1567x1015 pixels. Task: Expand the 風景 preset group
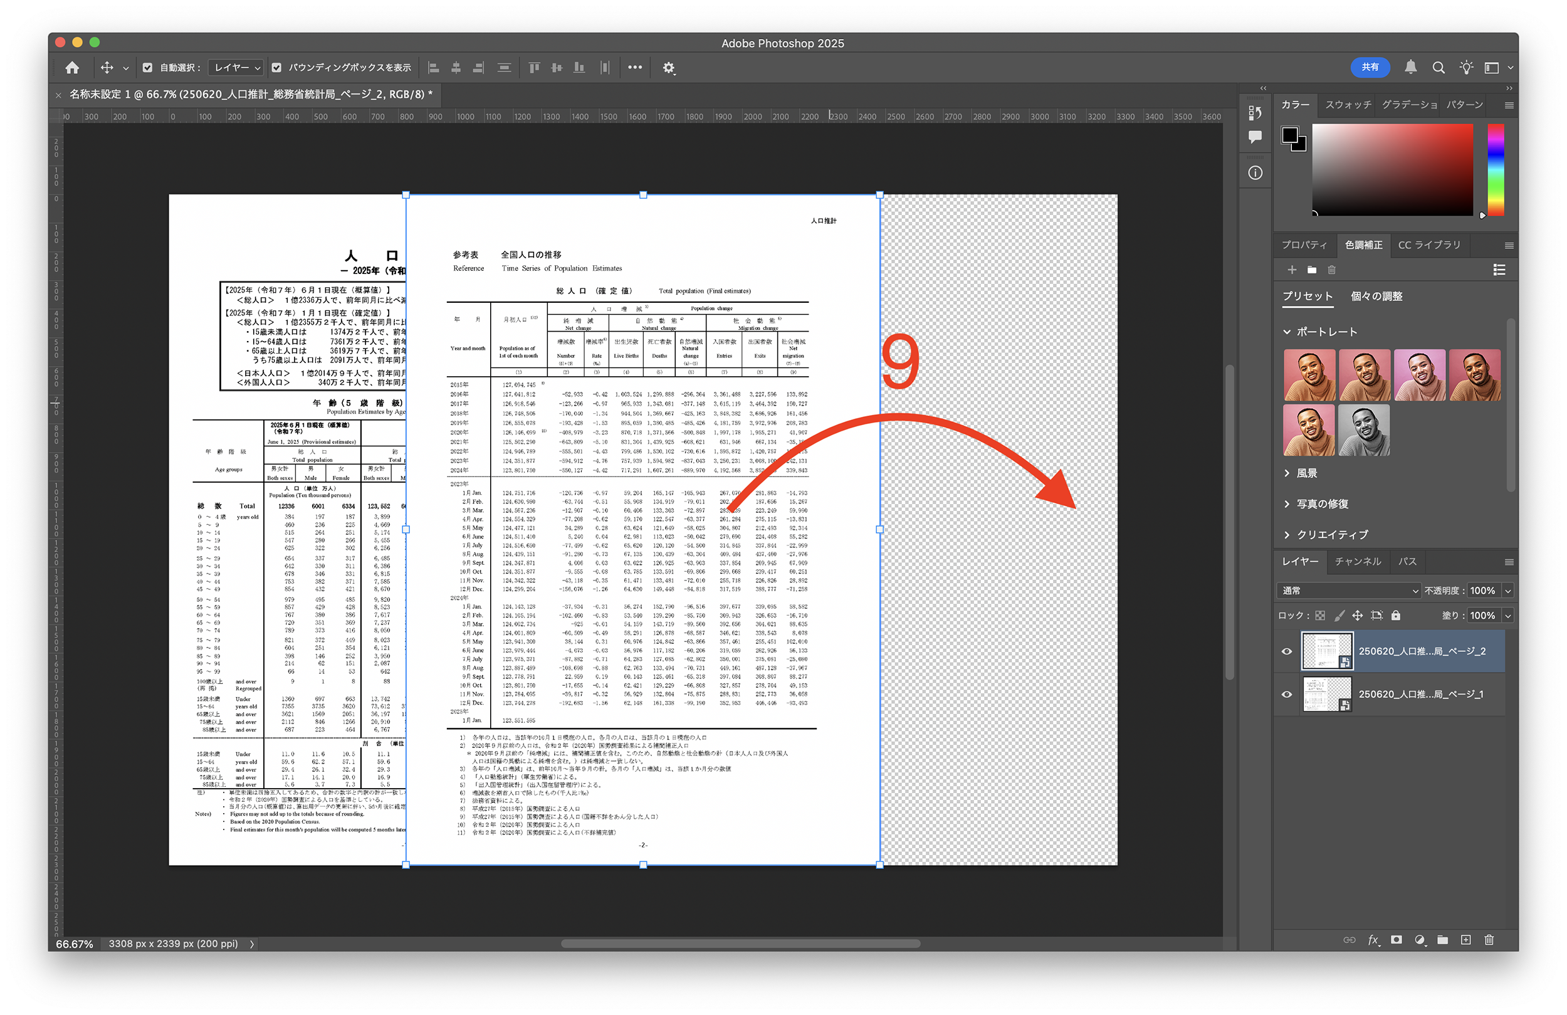1287,473
